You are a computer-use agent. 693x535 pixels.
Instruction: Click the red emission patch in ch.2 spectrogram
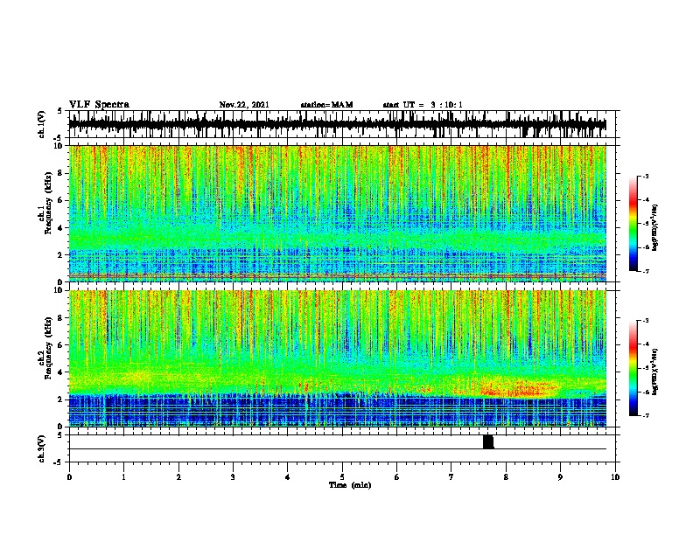[517, 387]
